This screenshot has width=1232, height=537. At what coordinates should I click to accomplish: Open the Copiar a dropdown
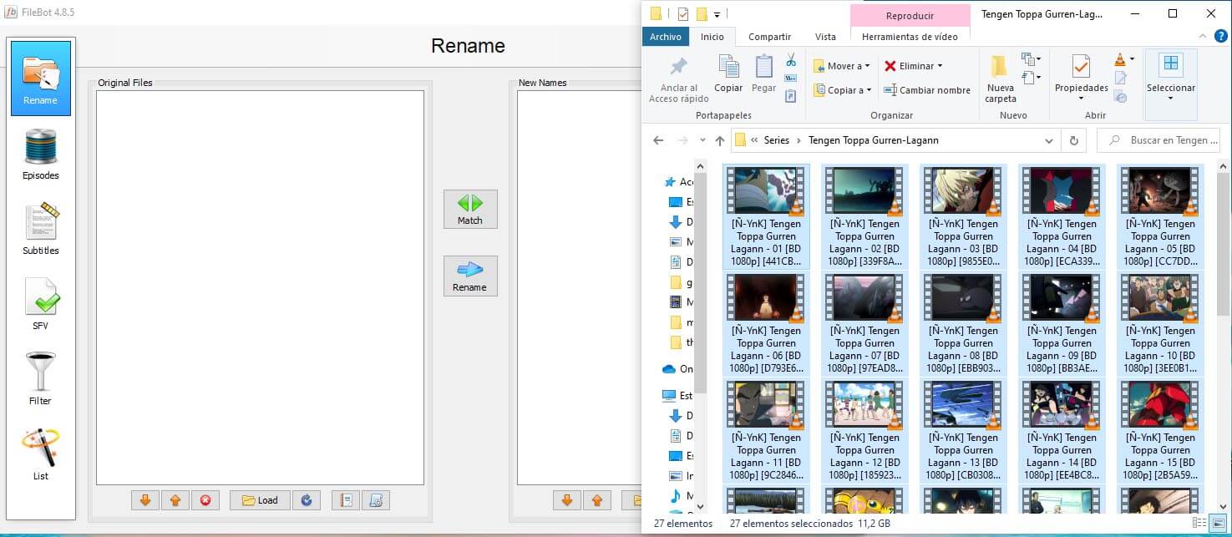(x=840, y=90)
